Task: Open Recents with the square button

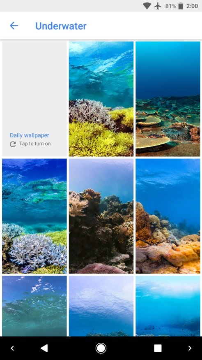Action: 158,348
